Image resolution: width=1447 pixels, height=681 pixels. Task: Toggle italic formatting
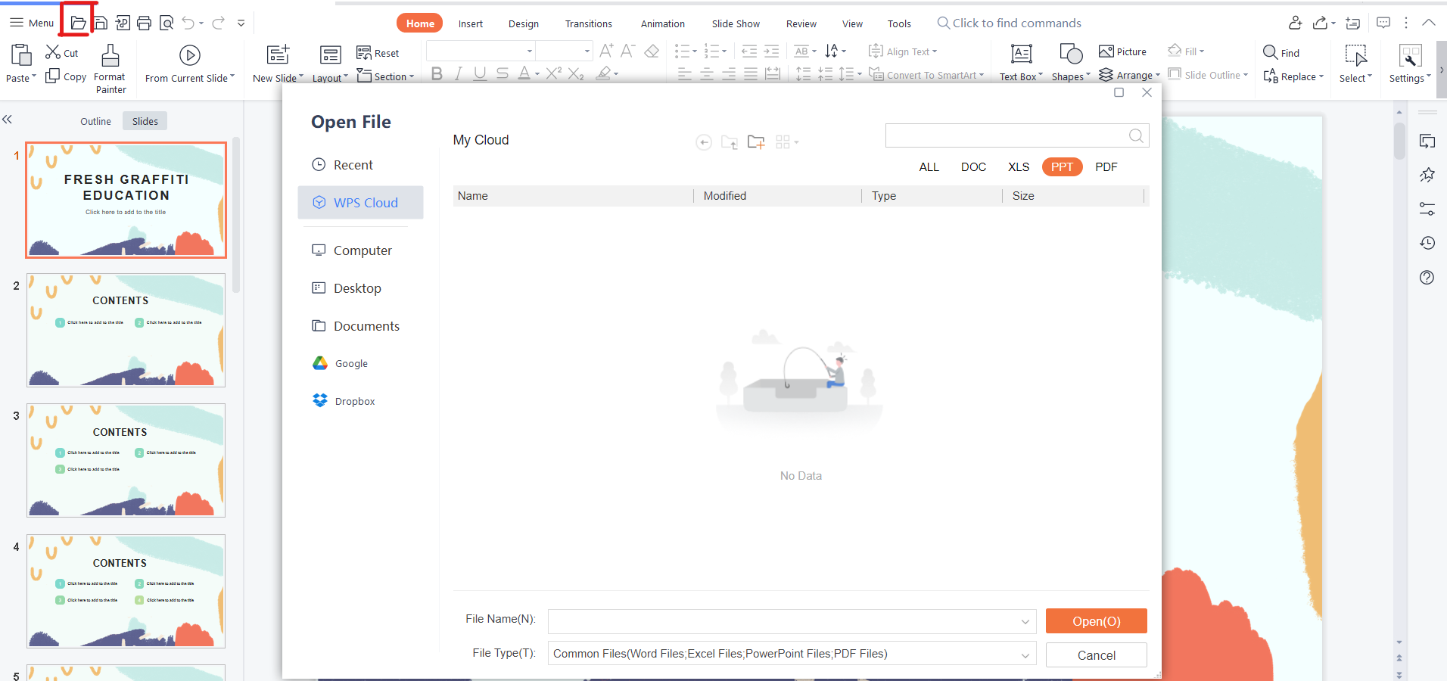pos(458,73)
